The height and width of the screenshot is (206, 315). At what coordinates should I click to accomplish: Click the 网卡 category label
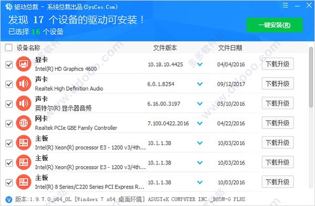[41, 118]
